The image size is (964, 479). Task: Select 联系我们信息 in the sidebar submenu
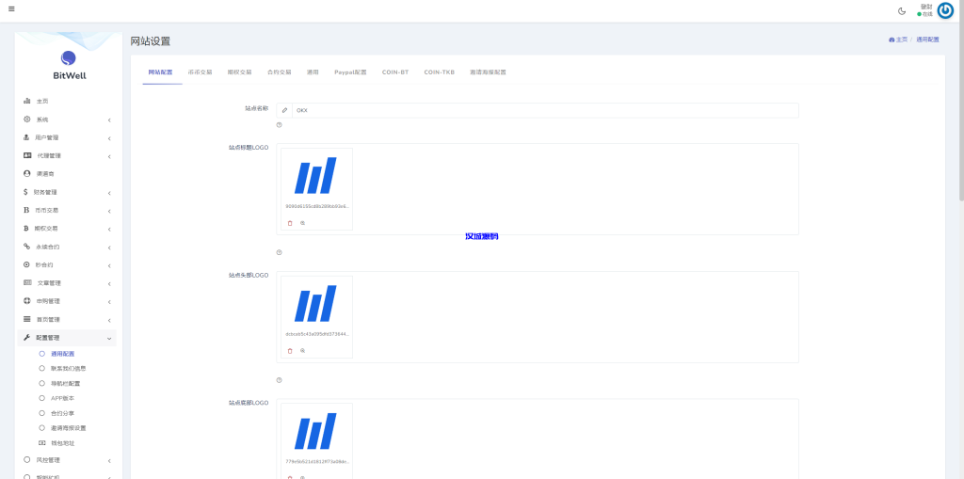tap(68, 369)
